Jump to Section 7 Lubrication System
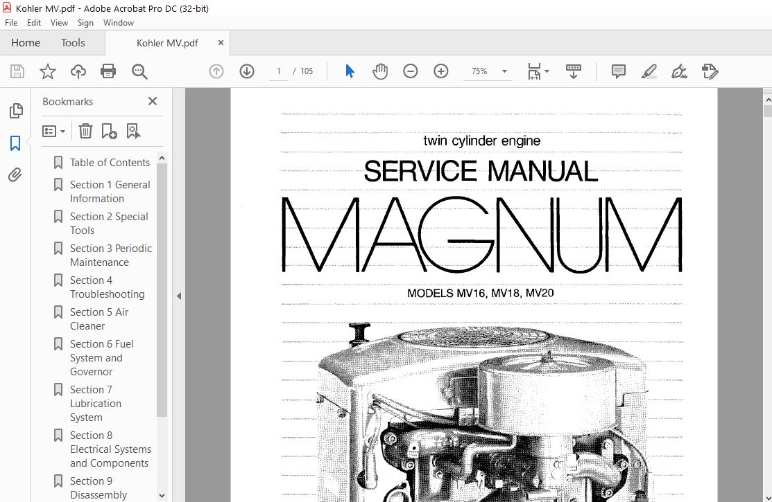Screen dimensions: 772x502 (x=95, y=404)
